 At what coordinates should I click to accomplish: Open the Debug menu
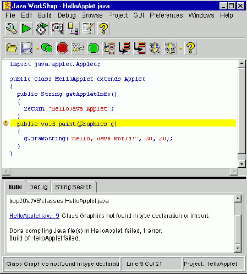(67, 15)
